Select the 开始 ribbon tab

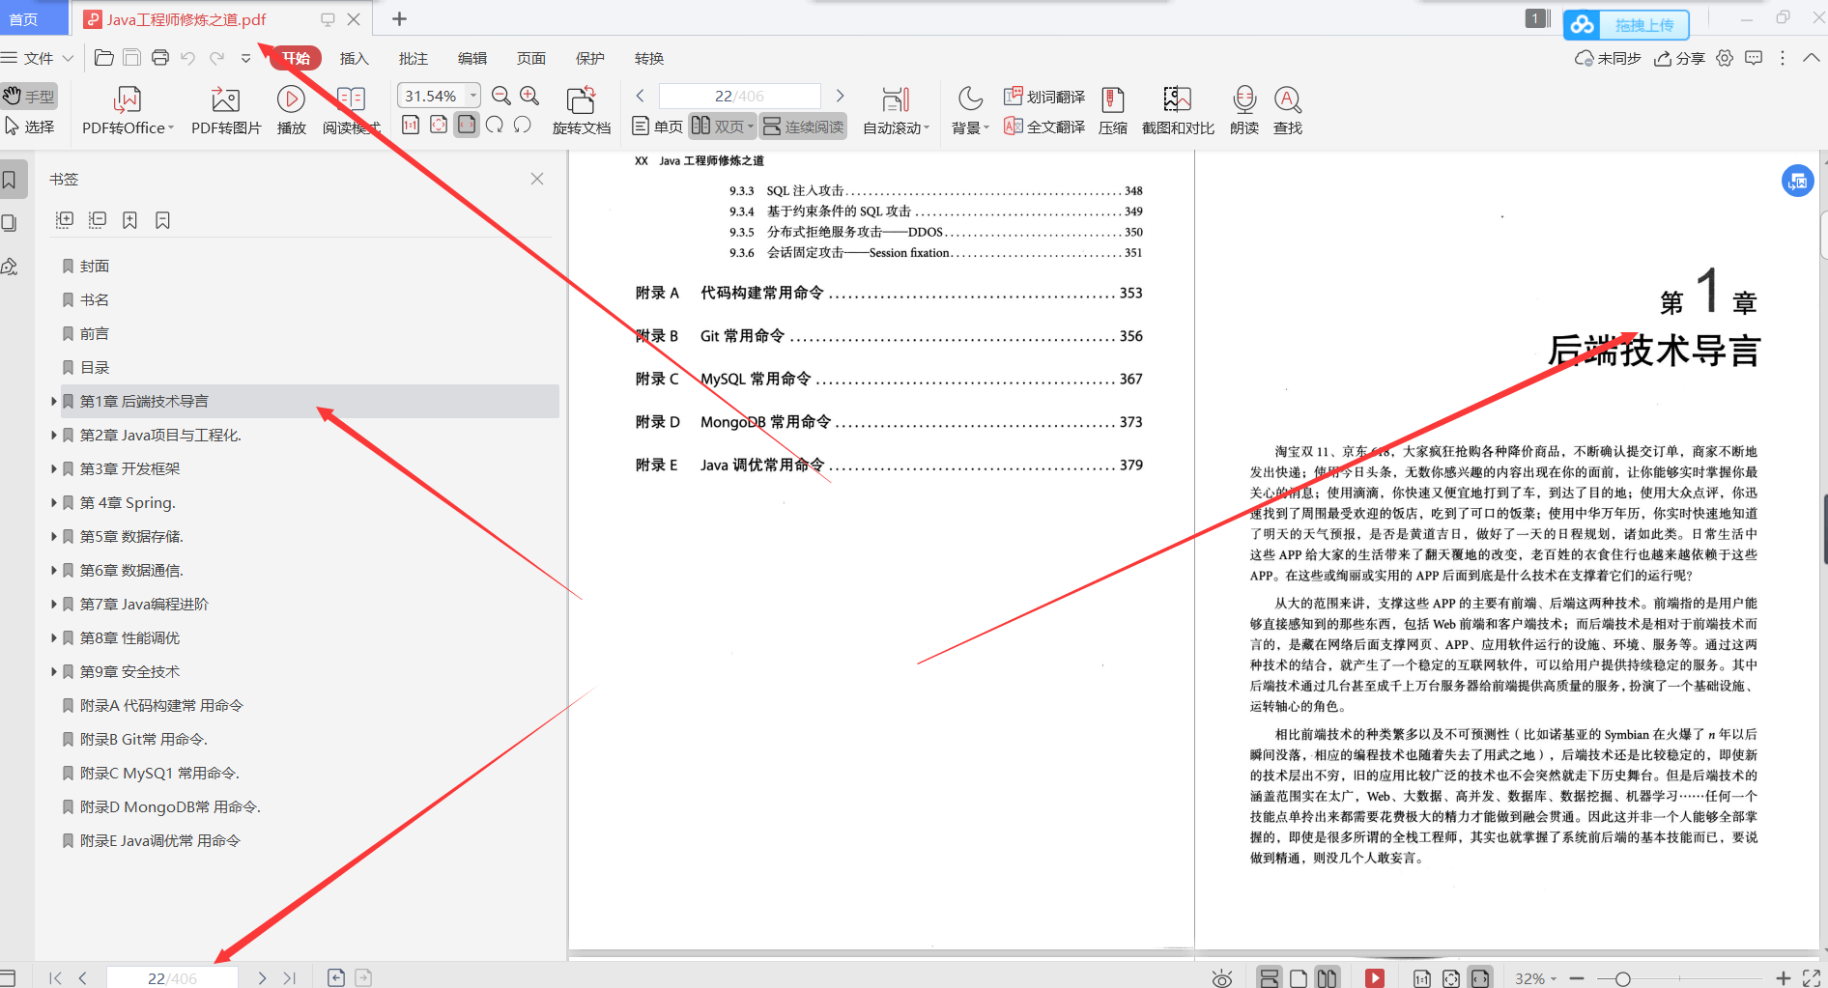296,58
